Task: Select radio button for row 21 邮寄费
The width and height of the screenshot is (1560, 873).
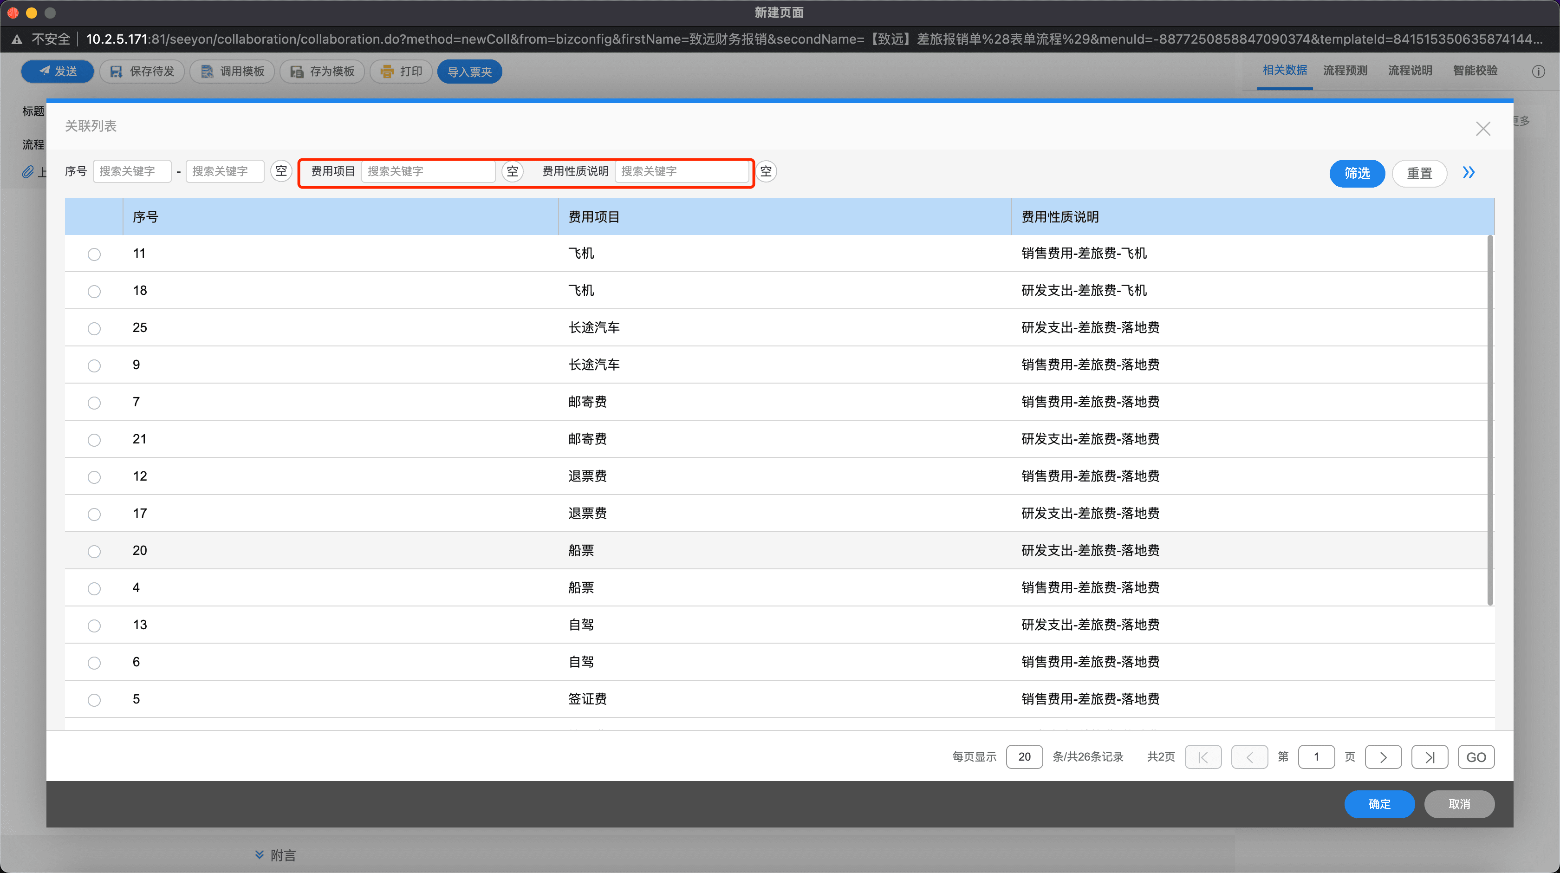Action: point(94,440)
